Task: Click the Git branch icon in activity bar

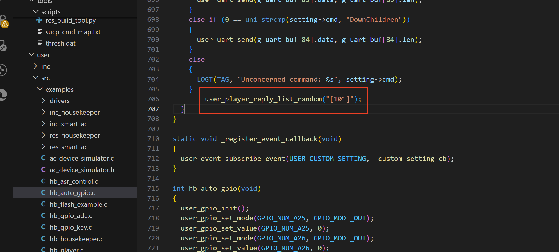Action: pyautogui.click(x=3, y=70)
